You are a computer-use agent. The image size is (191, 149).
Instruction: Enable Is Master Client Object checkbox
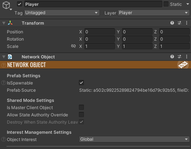coord(81,107)
